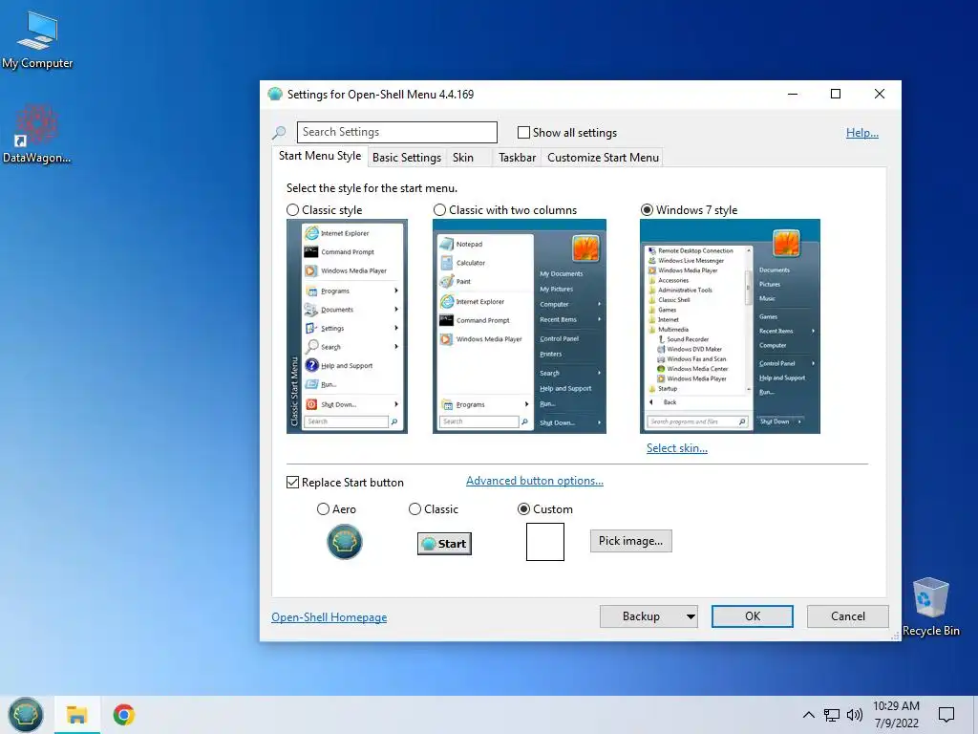This screenshot has width=978, height=734.
Task: Uncheck the Replace Start button checkbox
Action: point(292,483)
